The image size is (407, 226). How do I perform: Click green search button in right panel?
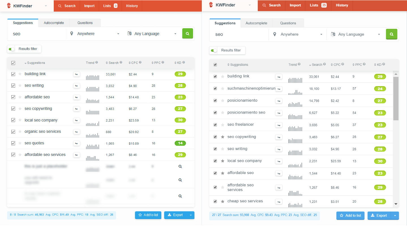click(x=391, y=34)
